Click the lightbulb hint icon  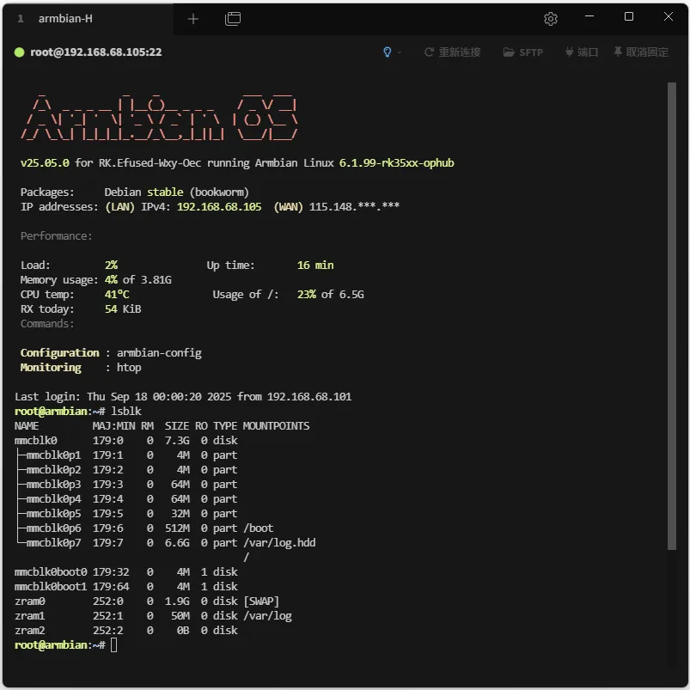pyautogui.click(x=388, y=52)
